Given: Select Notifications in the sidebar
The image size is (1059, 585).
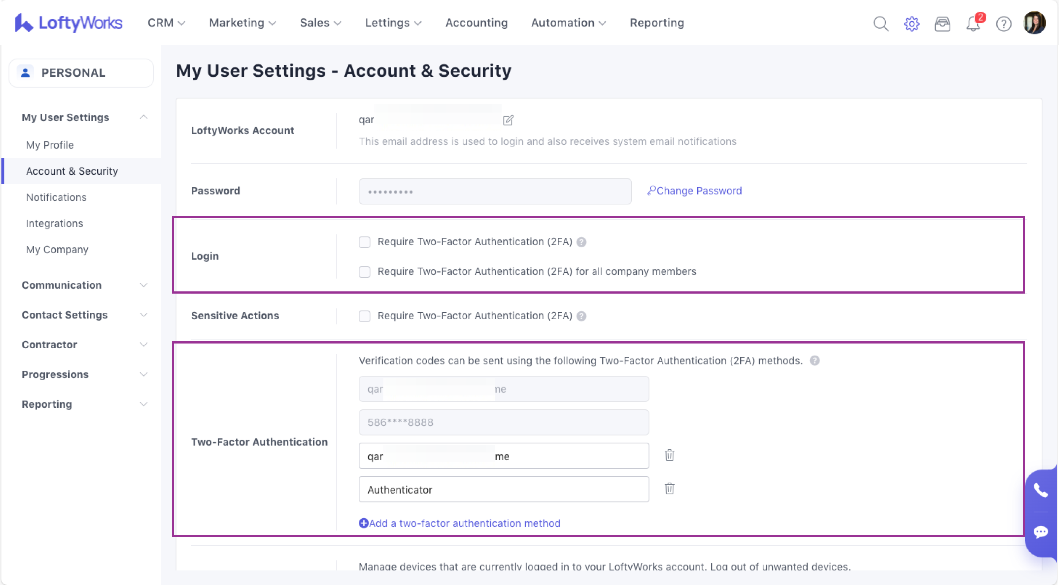Looking at the screenshot, I should 56,197.
